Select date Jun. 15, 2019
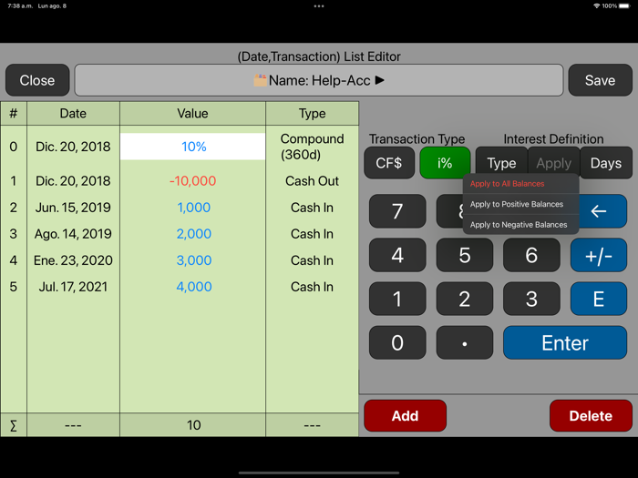The image size is (638, 478). [73, 208]
